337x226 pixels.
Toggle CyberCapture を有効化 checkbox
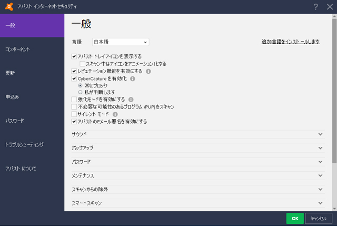tap(74, 78)
